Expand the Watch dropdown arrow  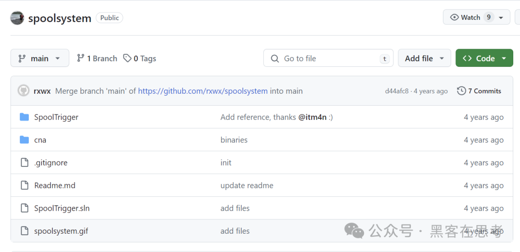(x=501, y=17)
